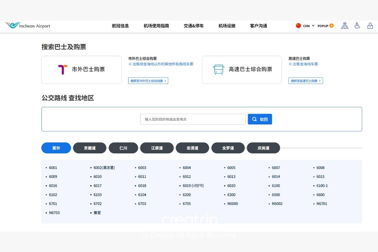Expand the CHN language dropdown

(x=309, y=26)
